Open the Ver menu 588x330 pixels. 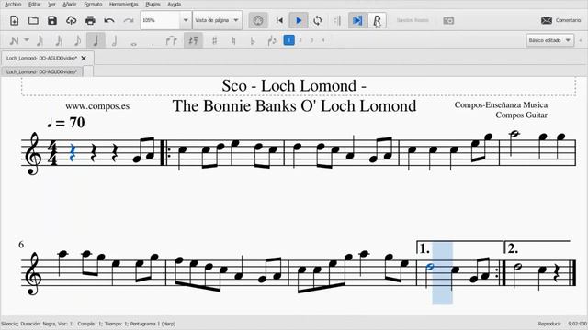click(51, 5)
